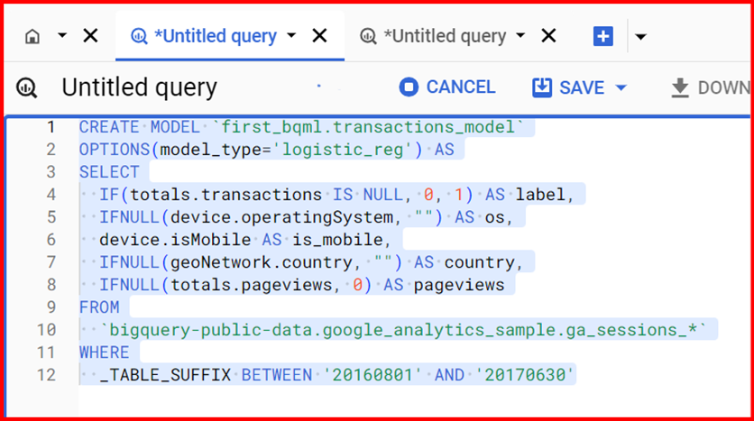This screenshot has width=754, height=421.
Task: Create a new query with the blue plus button
Action: pos(603,36)
